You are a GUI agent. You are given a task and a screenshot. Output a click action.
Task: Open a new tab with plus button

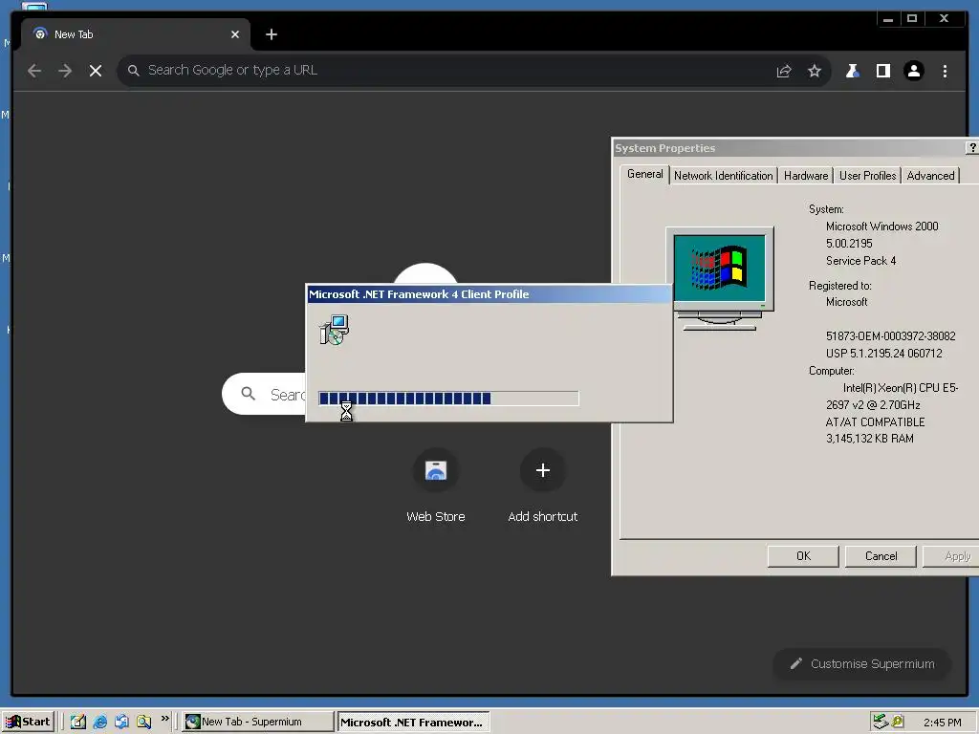[x=271, y=34]
